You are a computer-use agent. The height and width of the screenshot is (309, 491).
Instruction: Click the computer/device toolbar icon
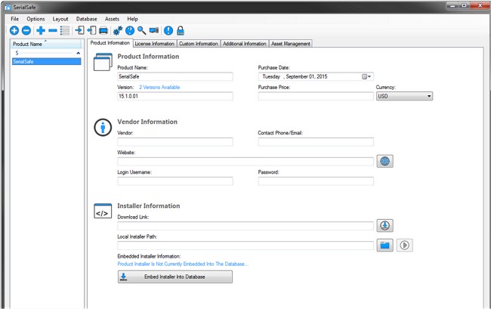[x=154, y=30]
